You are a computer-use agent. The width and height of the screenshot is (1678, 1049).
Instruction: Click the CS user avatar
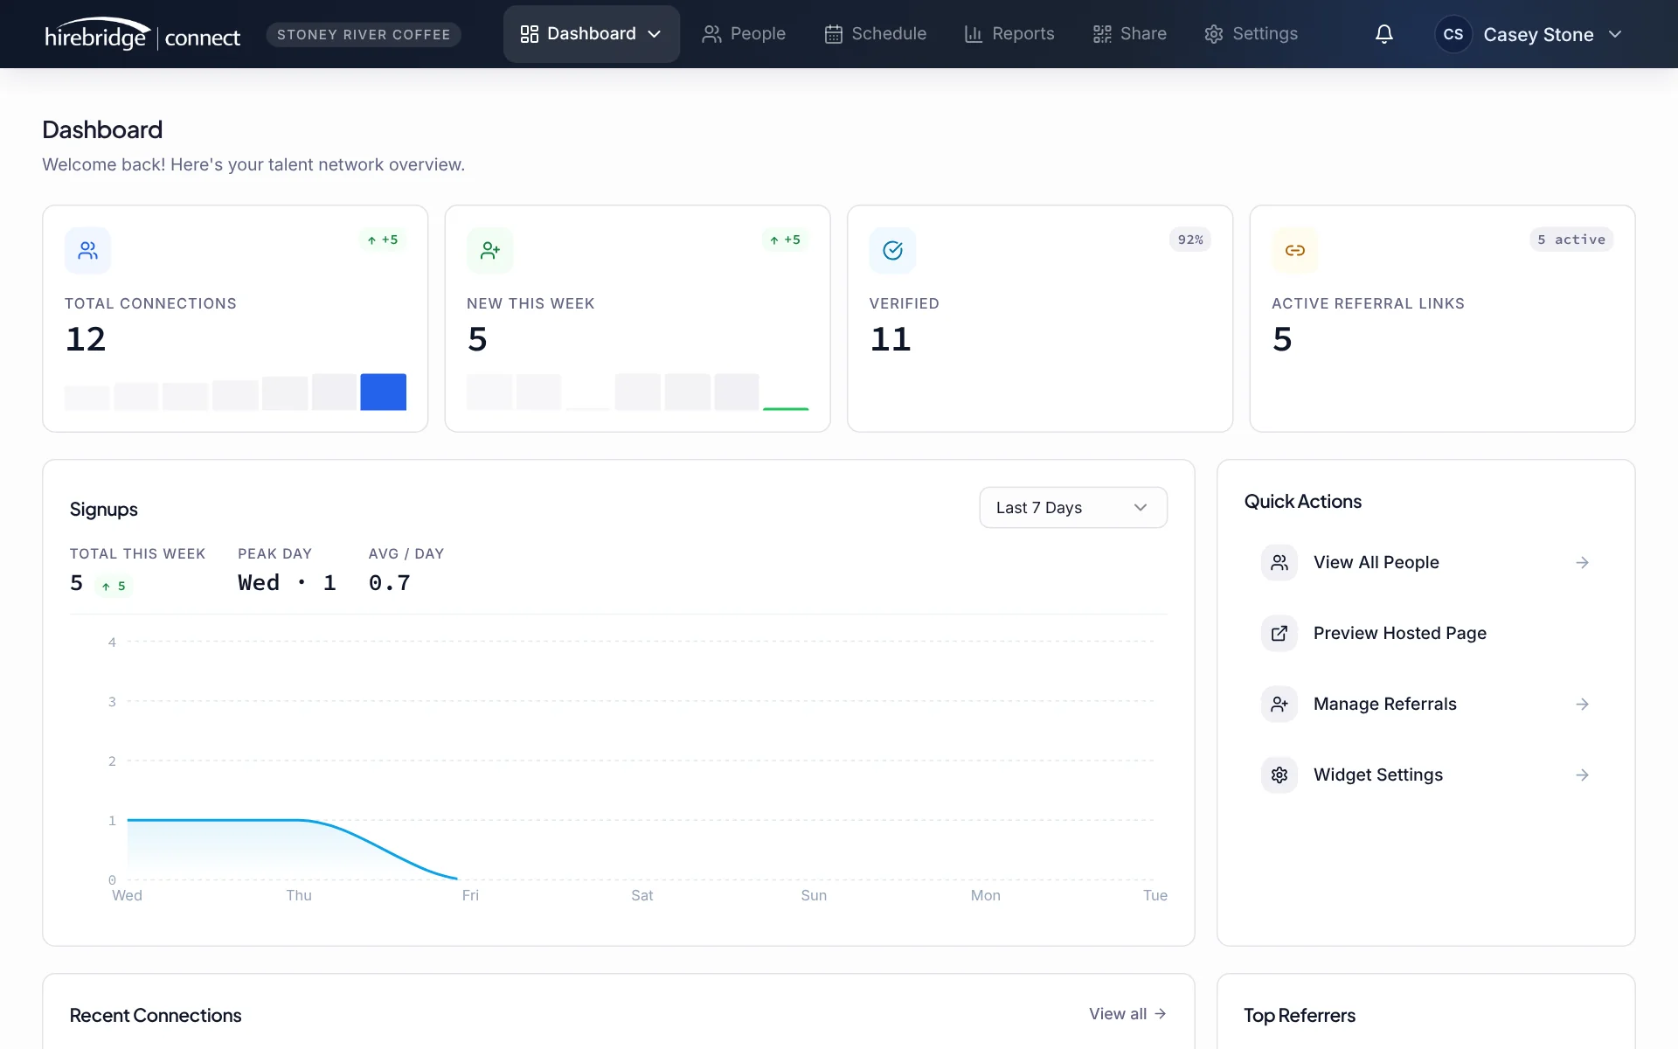click(x=1453, y=34)
